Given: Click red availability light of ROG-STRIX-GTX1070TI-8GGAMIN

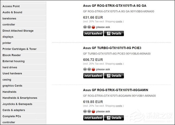Looking at the screenshot, I should 93,112.
